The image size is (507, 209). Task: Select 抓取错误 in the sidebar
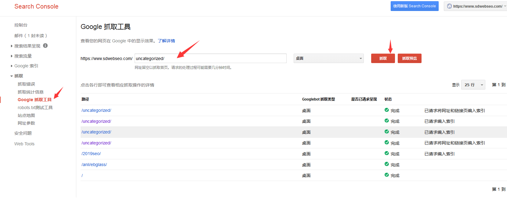(x=26, y=84)
